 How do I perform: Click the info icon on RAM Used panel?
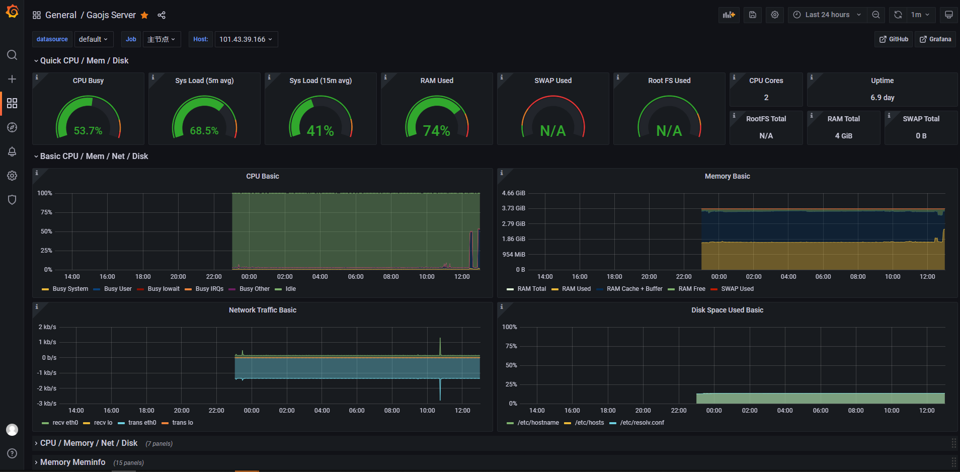coord(385,77)
